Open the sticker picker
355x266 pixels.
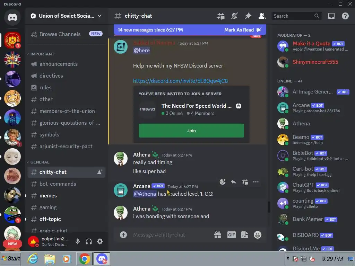pyautogui.click(x=245, y=235)
